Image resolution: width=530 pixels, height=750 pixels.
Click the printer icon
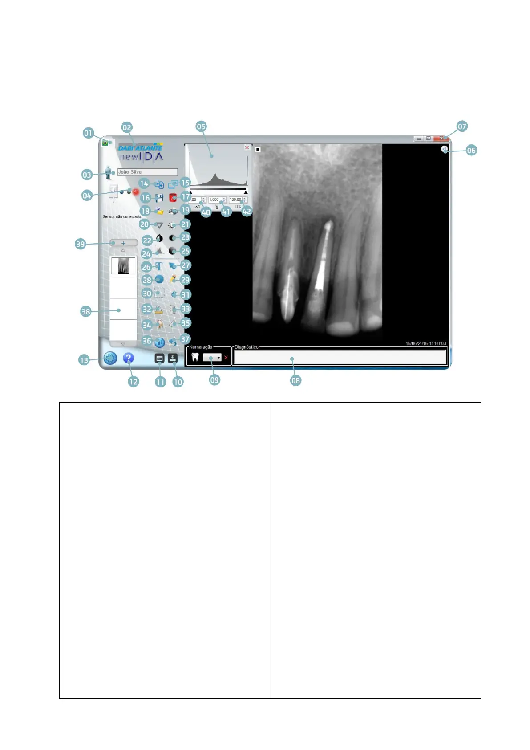[x=173, y=211]
